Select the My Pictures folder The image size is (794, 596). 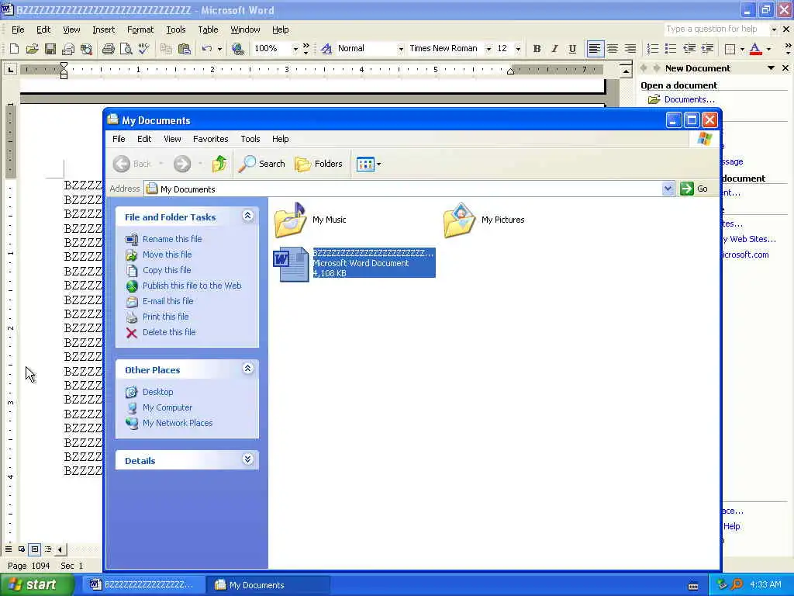(x=484, y=220)
